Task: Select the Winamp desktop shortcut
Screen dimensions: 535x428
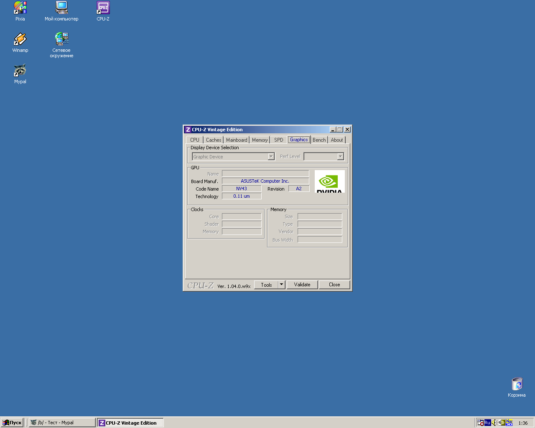Action: pos(20,42)
